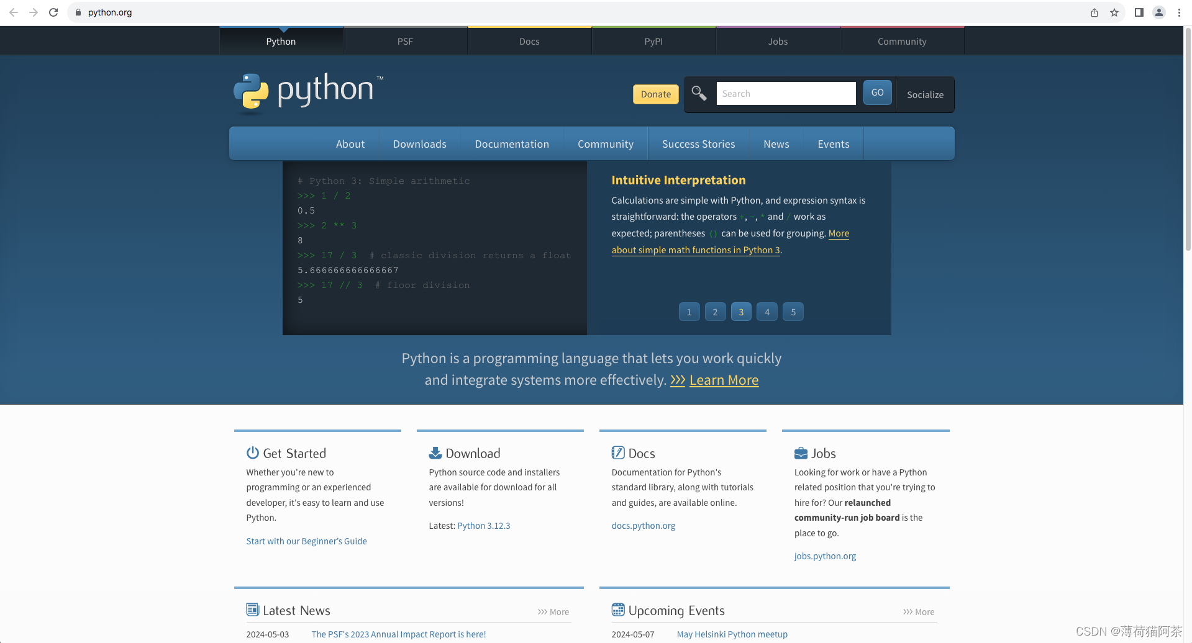Click inside the Search input field
This screenshot has width=1192, height=643.
point(785,93)
